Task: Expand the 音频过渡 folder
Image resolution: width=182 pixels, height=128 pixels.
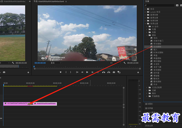Action: 145,18
